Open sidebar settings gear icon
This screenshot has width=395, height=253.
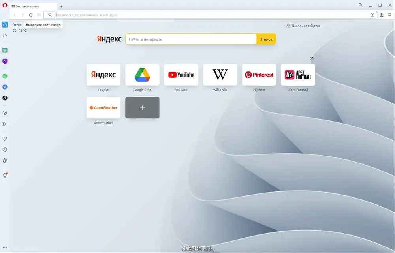(5, 160)
